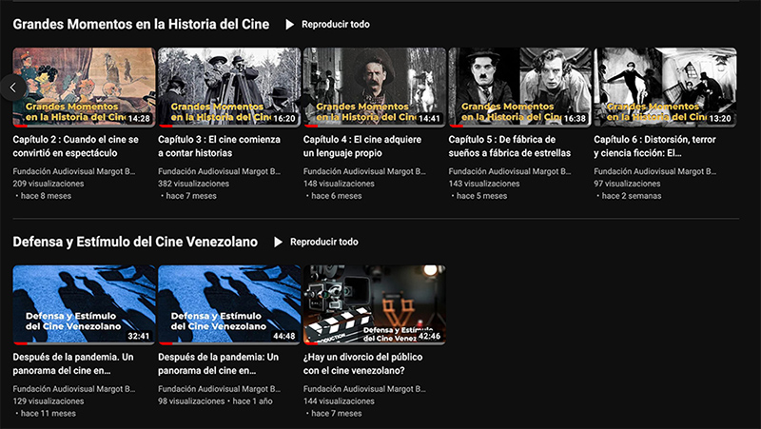Open the Capítulo 5 Chaplin thumbnail
Image resolution: width=761 pixels, height=429 pixels.
coord(519,88)
